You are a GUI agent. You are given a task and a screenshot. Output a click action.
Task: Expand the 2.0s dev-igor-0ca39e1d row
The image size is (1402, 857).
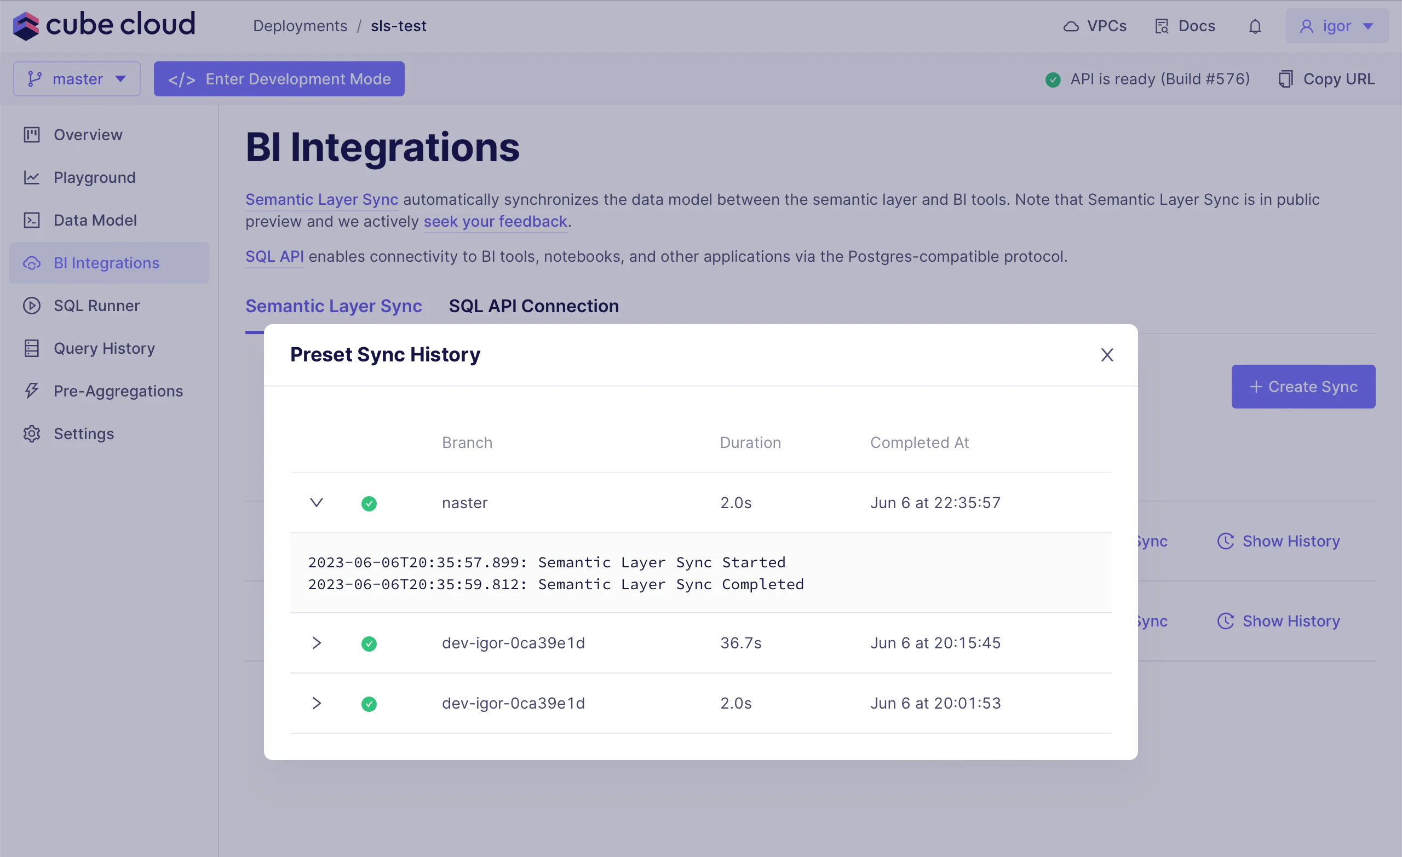tap(317, 703)
